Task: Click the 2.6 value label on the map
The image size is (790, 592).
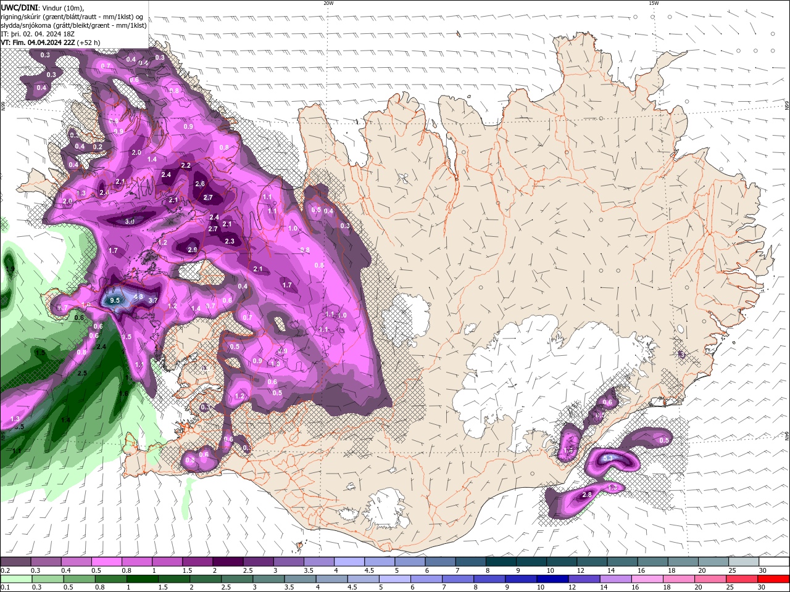Action: [x=200, y=184]
